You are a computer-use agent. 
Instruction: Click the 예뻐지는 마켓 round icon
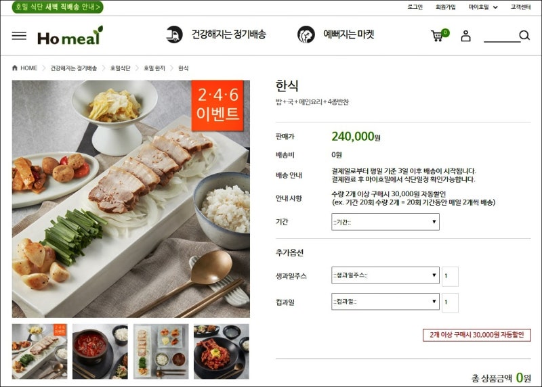[x=306, y=35]
